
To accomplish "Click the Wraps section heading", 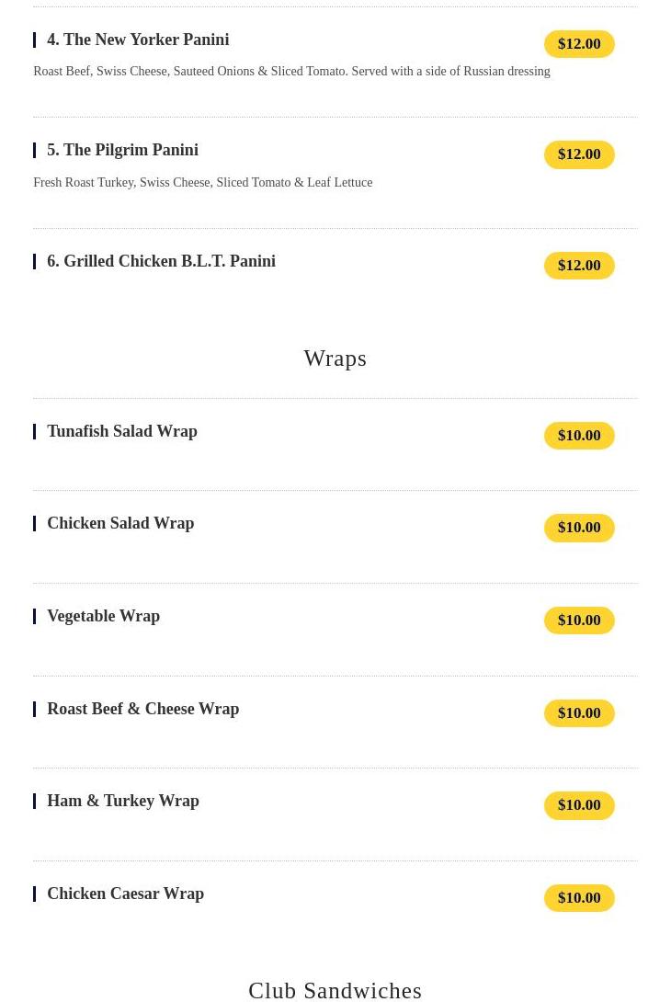I will [x=335, y=358].
